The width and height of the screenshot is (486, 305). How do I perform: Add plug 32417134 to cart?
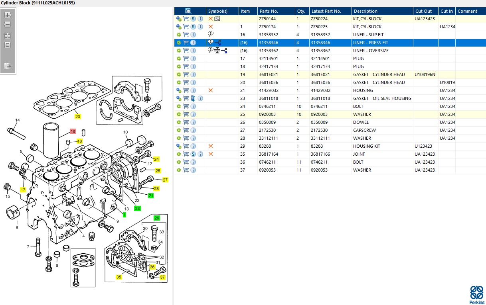pos(186,66)
